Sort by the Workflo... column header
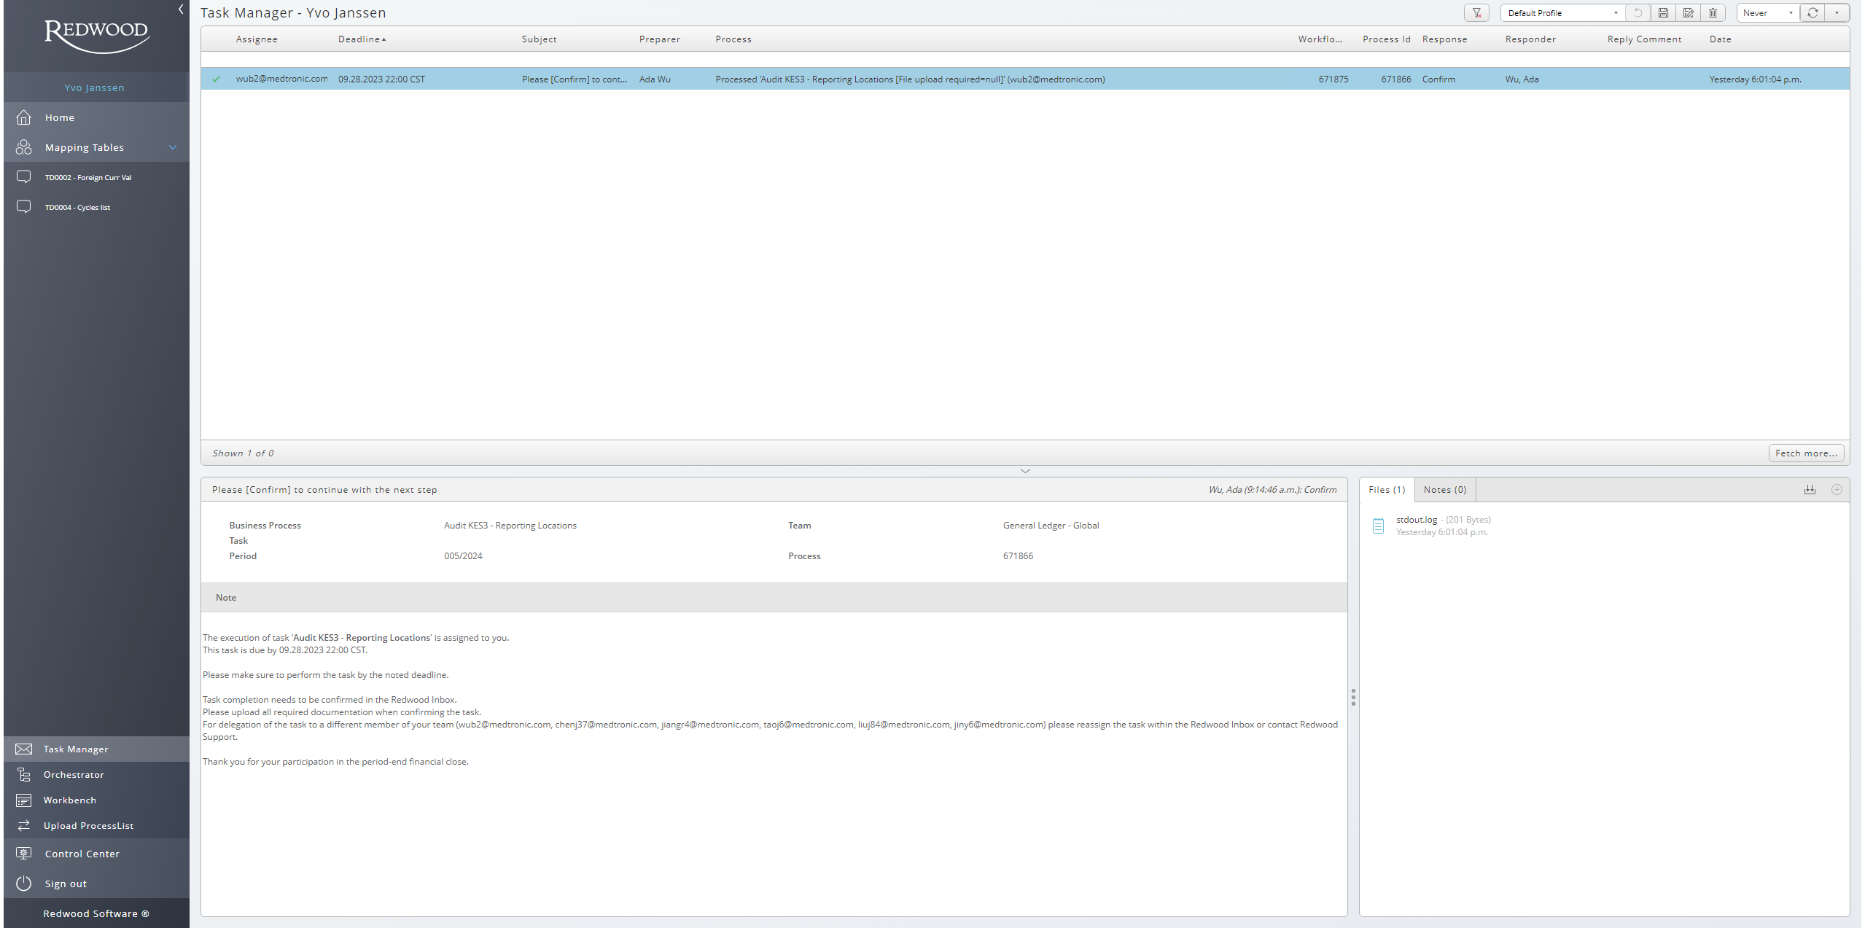This screenshot has height=928, width=1865. (1320, 39)
